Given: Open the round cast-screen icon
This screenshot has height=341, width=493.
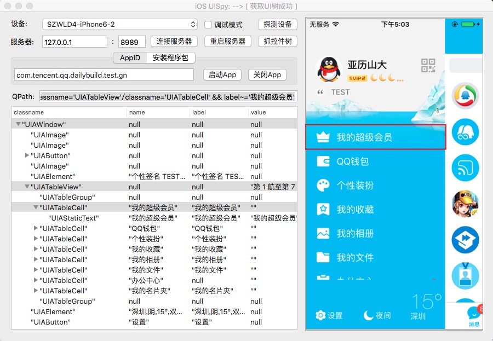Looking at the screenshot, I should click(465, 168).
